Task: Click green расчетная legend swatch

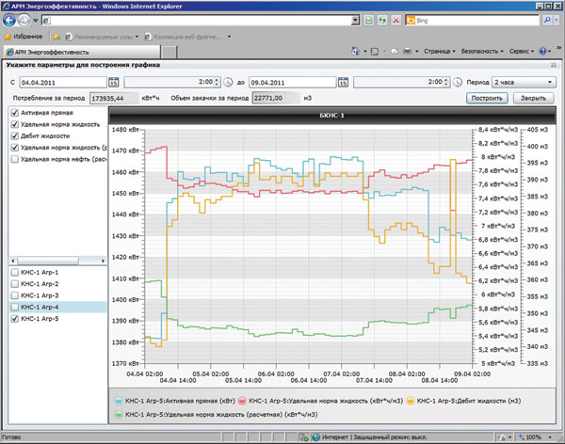Action: click(x=119, y=415)
